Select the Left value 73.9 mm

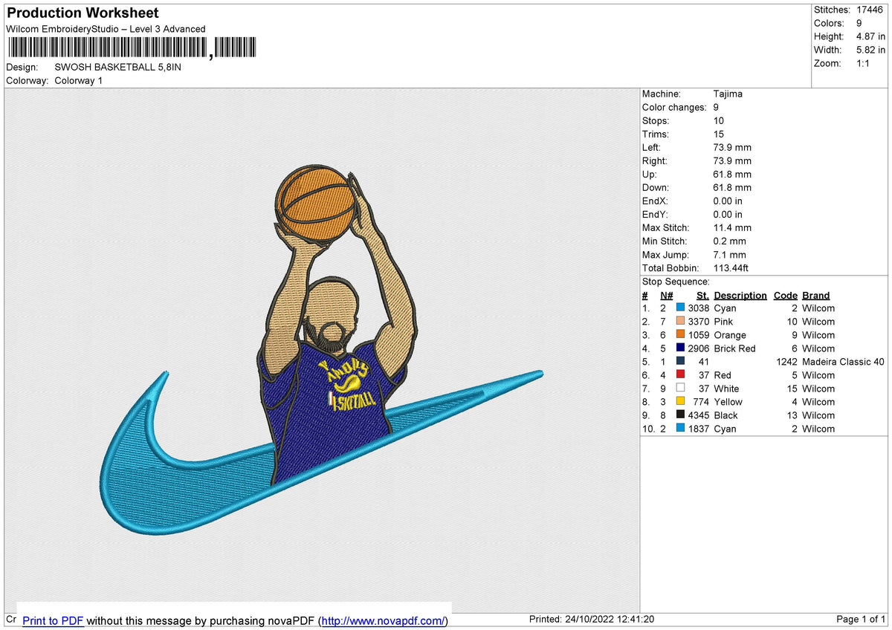tap(732, 147)
